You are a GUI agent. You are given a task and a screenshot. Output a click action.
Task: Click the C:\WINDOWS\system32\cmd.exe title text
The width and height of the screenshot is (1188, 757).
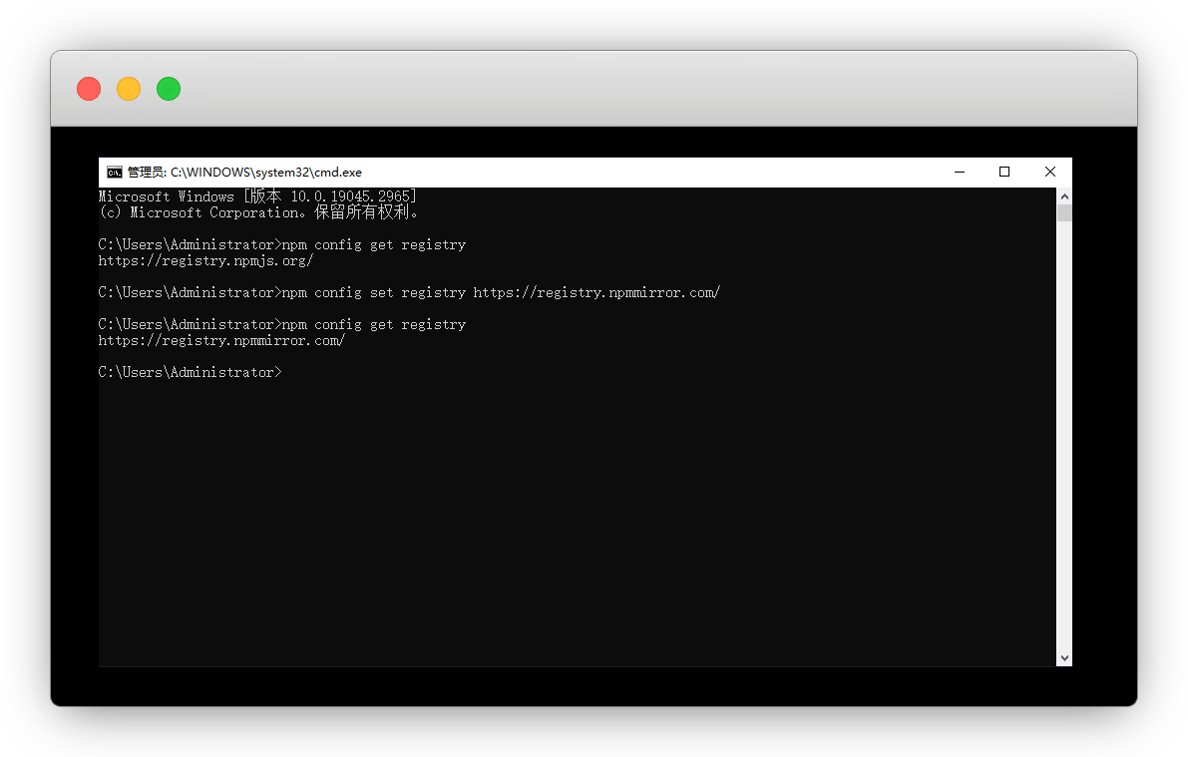coord(265,173)
